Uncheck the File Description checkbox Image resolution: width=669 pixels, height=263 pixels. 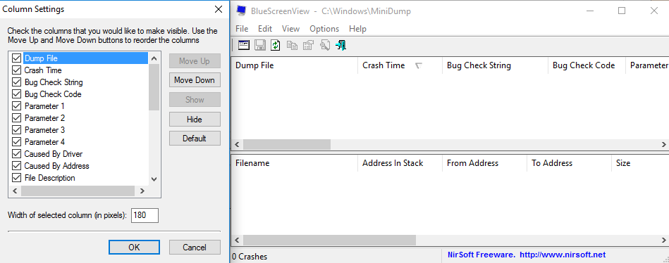click(x=17, y=178)
